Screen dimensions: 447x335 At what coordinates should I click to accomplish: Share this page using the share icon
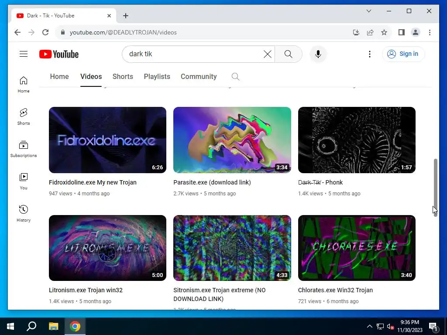pyautogui.click(x=370, y=32)
